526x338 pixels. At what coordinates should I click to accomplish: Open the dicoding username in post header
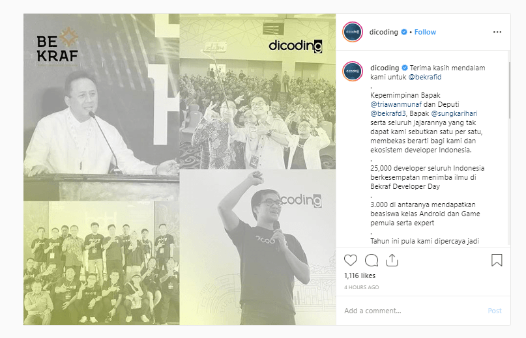pyautogui.click(x=383, y=32)
